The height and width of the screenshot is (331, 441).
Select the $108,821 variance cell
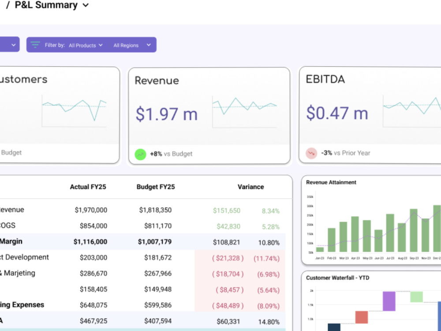(226, 242)
